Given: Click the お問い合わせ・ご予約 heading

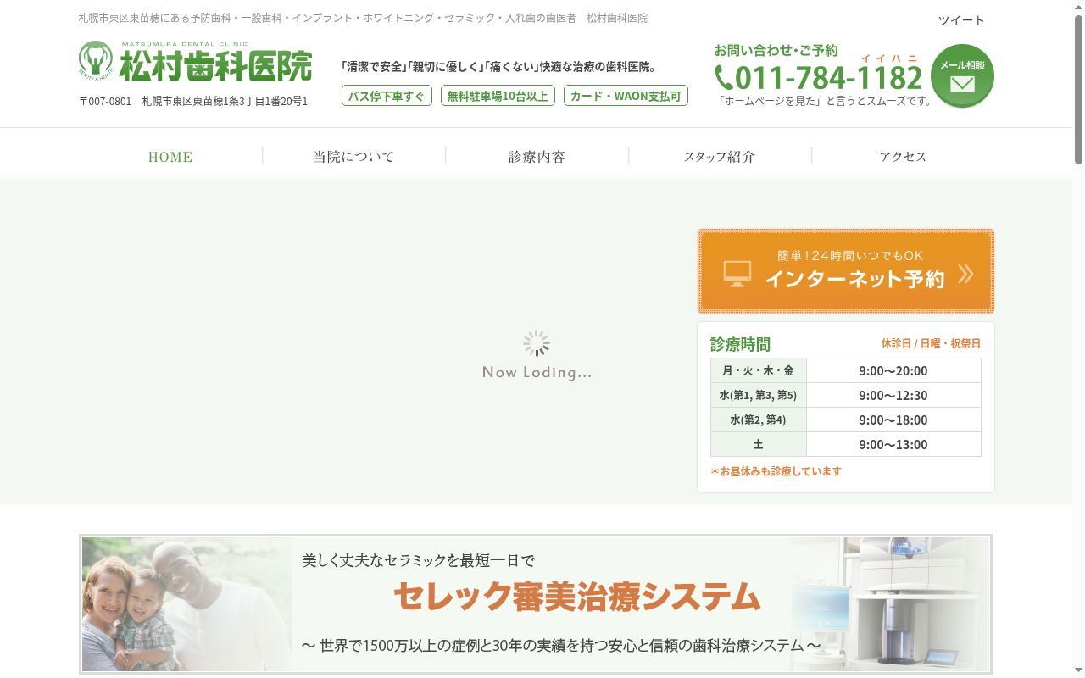Looking at the screenshot, I should click(776, 50).
